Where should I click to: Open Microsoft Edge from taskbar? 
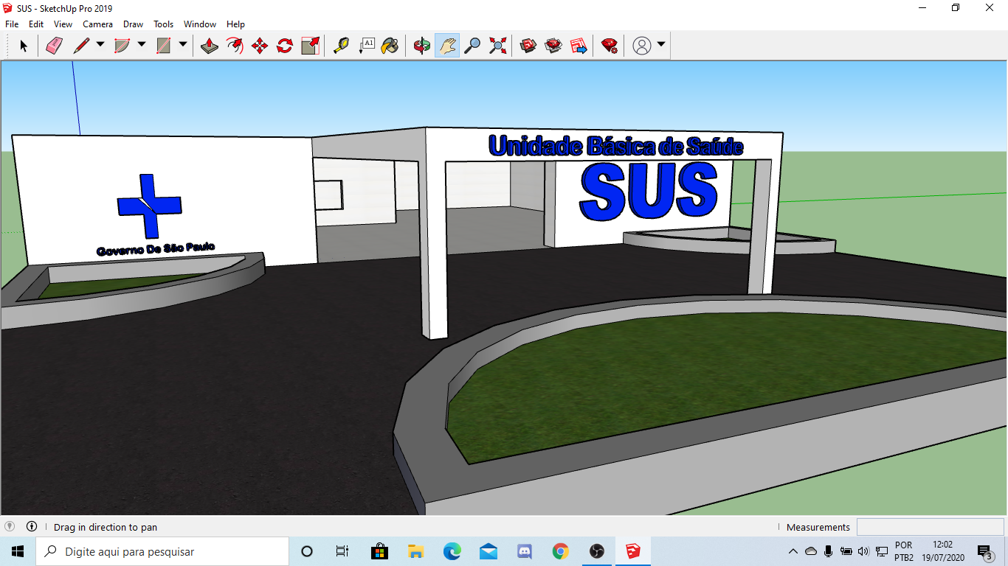coord(452,551)
